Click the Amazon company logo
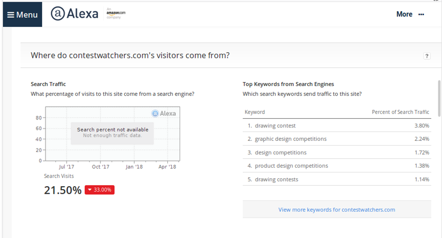442x238 pixels. 116,13
